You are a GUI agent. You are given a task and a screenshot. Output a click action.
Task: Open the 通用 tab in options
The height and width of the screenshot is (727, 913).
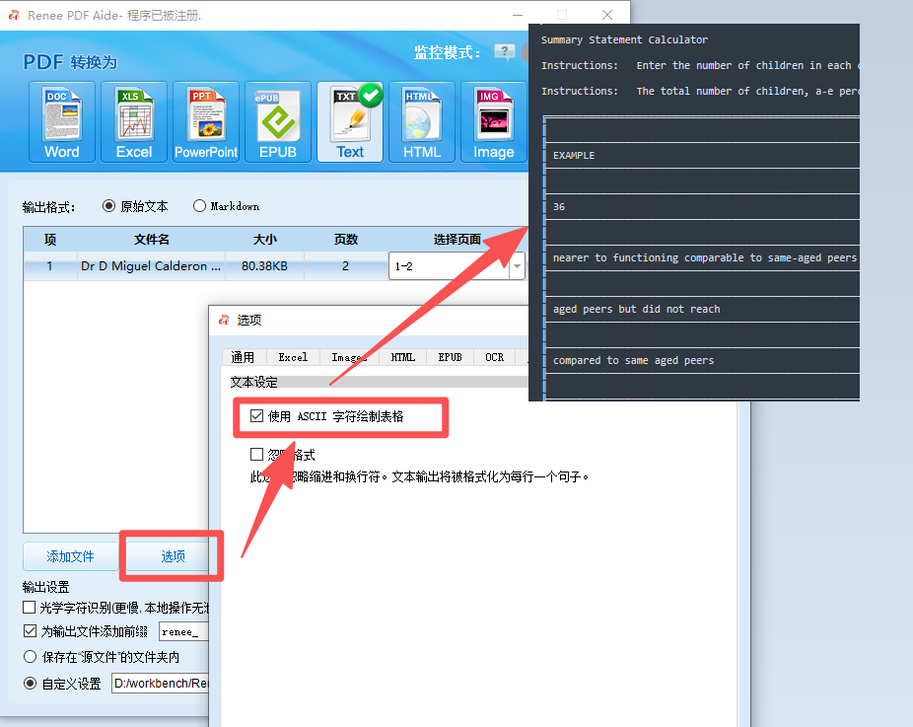point(243,357)
